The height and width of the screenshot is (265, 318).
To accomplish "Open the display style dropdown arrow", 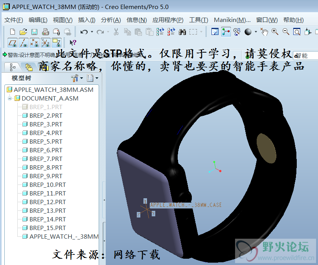I will point(256,32).
